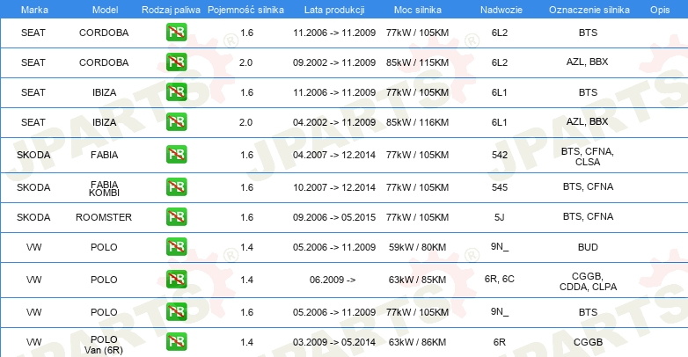The image size is (688, 357).
Task: Click the date range 09.2006 -> 05.2015
Action: point(334,217)
